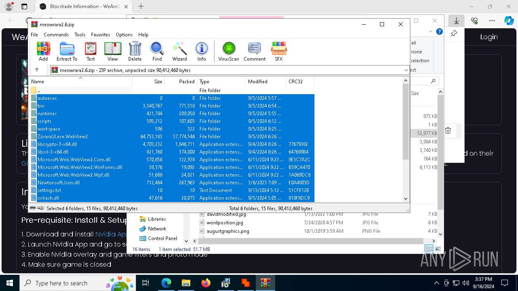The height and width of the screenshot is (291, 518).
Task: Click Control Panel in Explorer pane
Action: coord(162,238)
